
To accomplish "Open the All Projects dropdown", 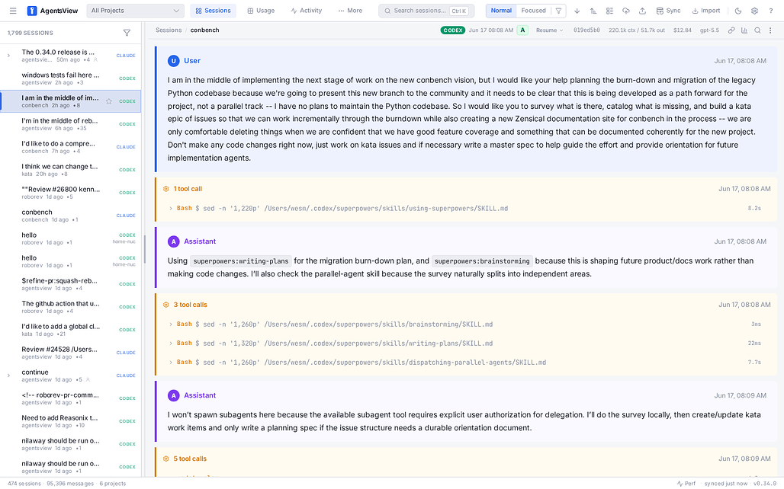I will [135, 11].
